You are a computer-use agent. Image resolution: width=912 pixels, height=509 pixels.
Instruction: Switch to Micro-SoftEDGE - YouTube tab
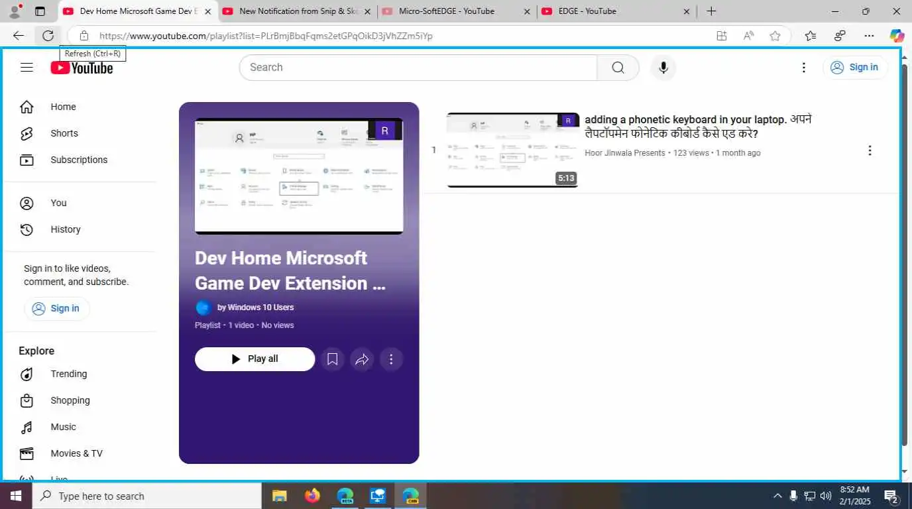point(447,11)
